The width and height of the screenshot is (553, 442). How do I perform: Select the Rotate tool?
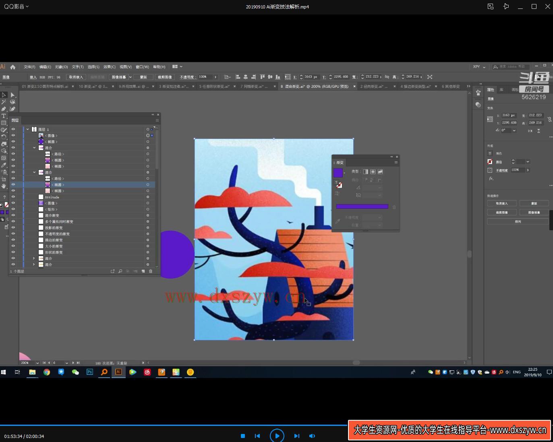pyautogui.click(x=4, y=137)
